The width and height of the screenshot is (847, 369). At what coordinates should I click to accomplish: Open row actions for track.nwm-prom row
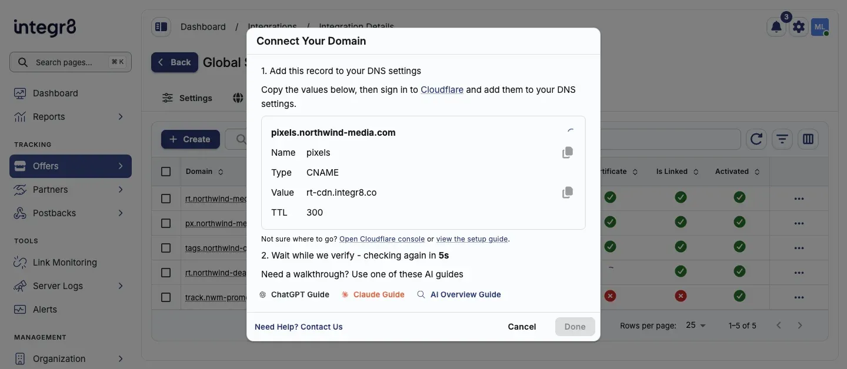[x=799, y=297]
